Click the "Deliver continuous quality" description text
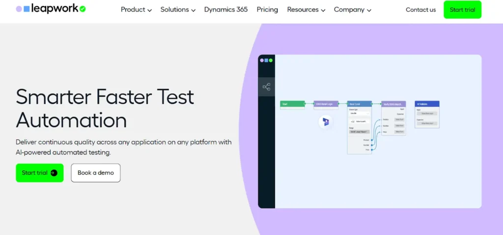Viewport: 503px width, 235px height. [123, 147]
